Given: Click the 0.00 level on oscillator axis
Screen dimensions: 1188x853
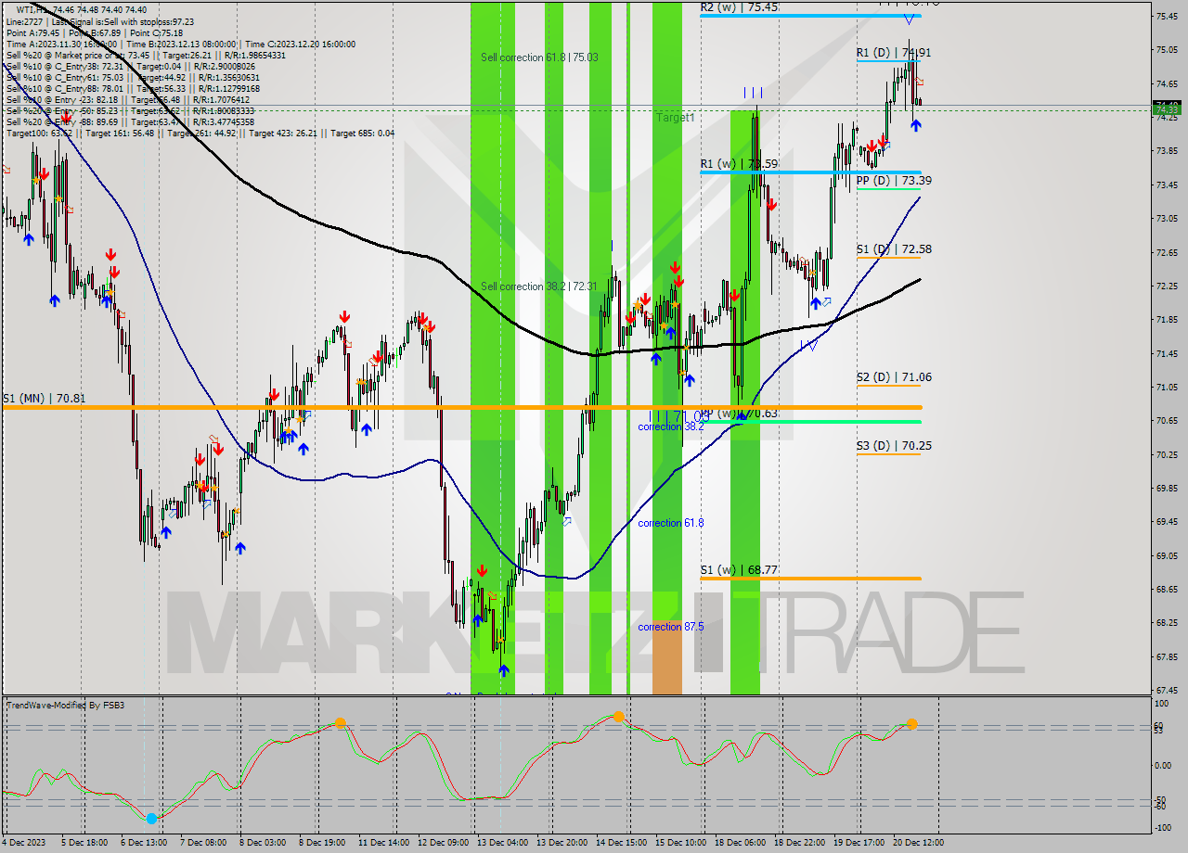Looking at the screenshot, I should click(1163, 766).
